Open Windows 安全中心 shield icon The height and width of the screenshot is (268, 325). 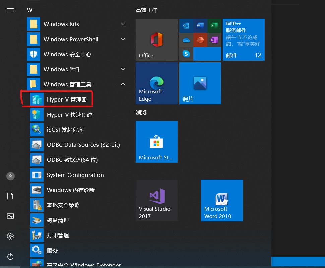(x=34, y=54)
